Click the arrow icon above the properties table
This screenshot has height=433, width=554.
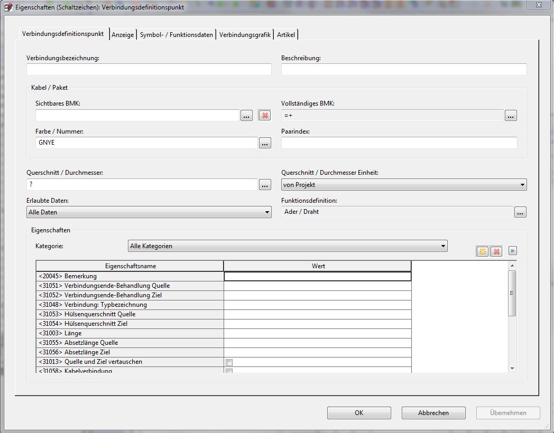513,250
